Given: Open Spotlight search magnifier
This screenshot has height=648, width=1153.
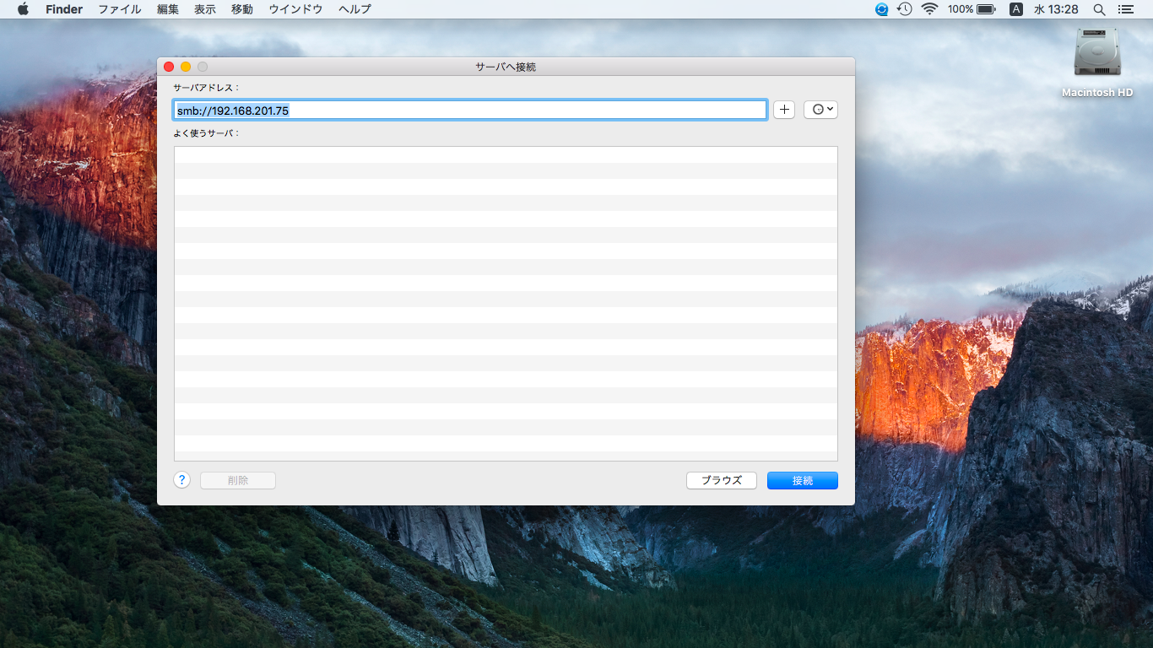Looking at the screenshot, I should point(1099,9).
